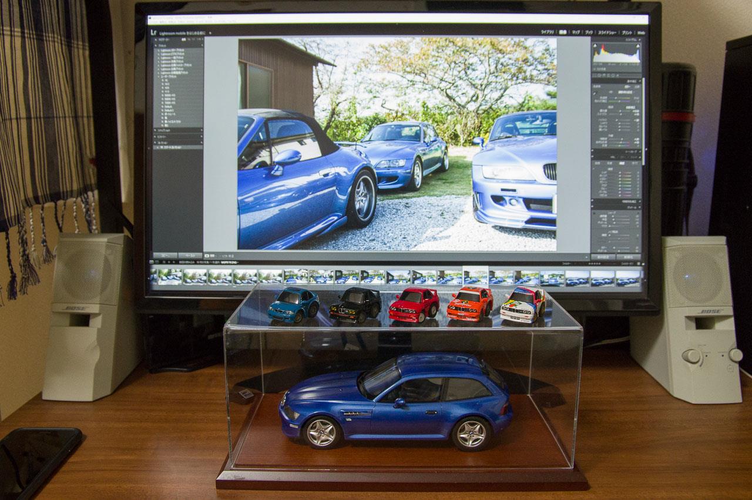
Task: Click 初期化 (Reset) button
Action: click(x=629, y=257)
